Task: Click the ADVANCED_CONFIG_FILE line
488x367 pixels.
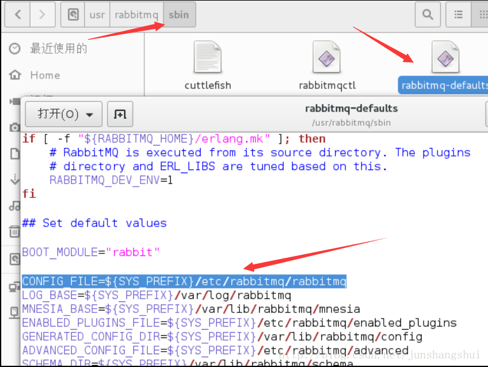Action: 215,350
